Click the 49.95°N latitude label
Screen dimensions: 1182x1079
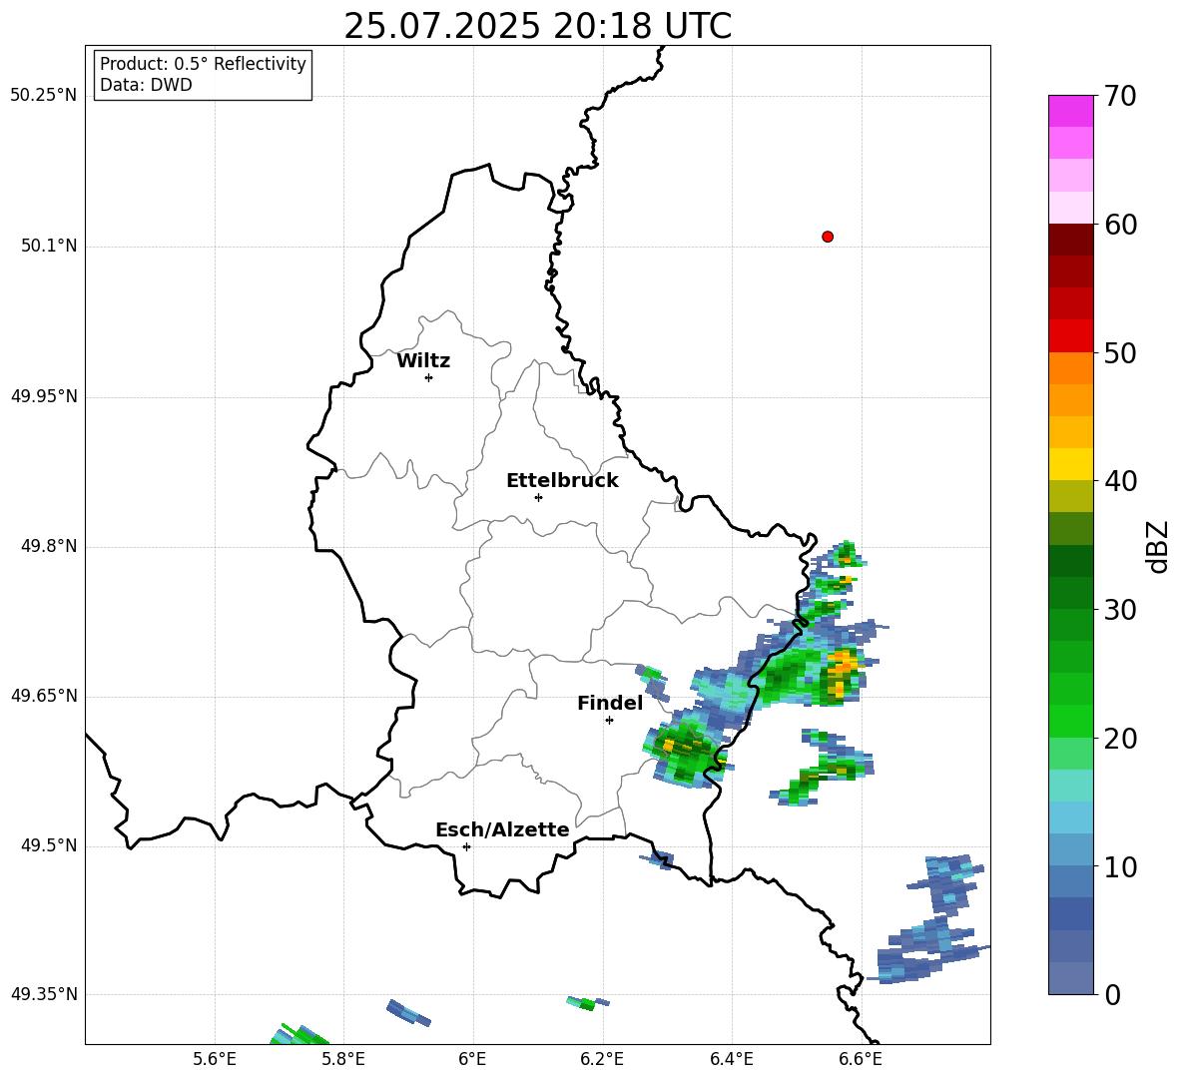[44, 396]
